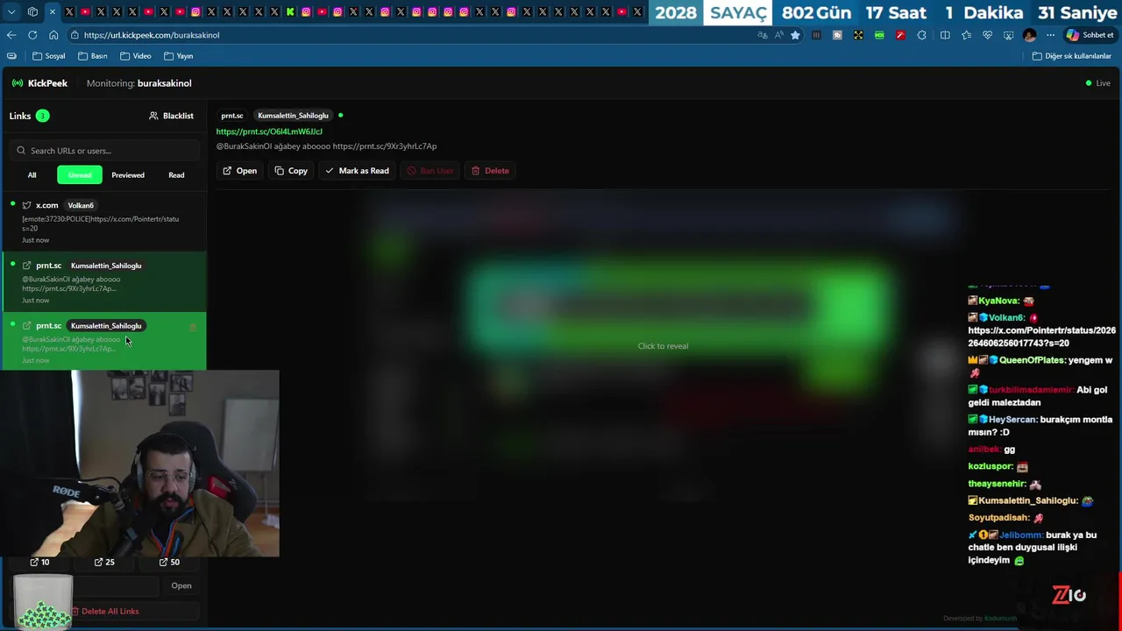Open the browser Extensions puzzle icon
This screenshot has height=631, width=1122.
[x=921, y=35]
